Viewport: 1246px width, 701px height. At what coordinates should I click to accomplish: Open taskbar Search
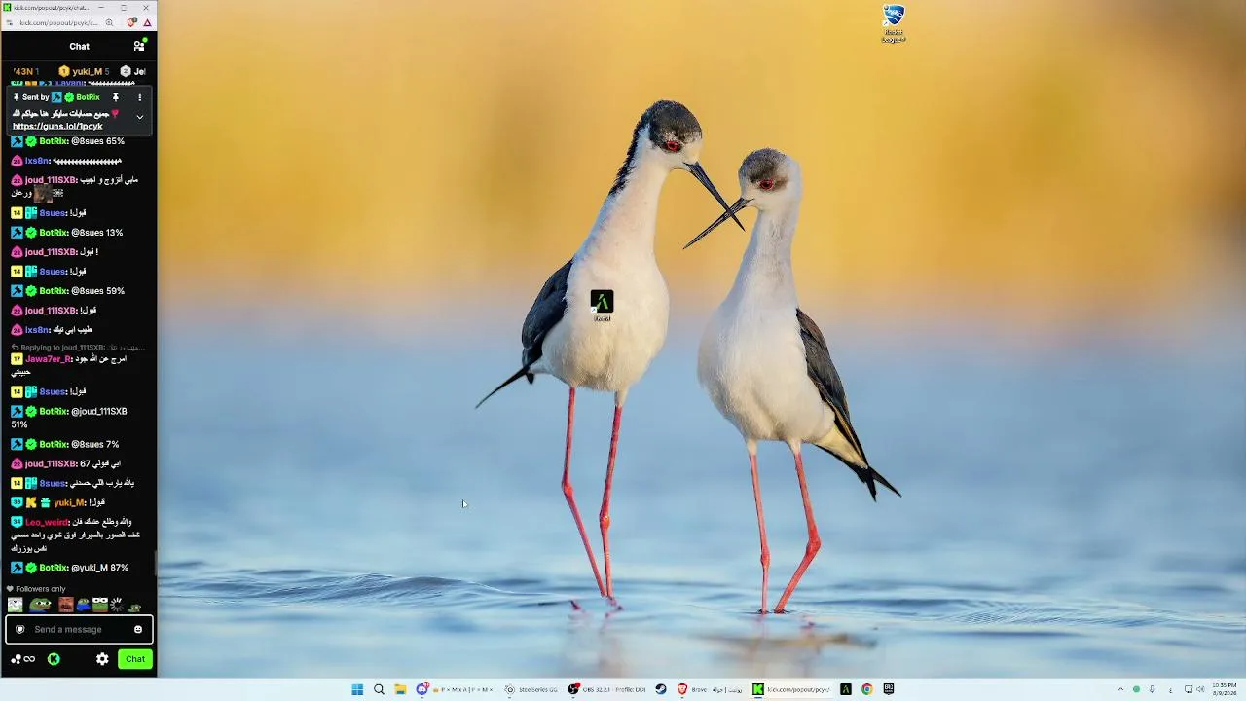(x=379, y=689)
